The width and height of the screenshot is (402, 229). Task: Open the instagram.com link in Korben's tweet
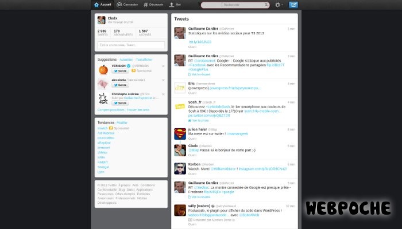coord(262,169)
